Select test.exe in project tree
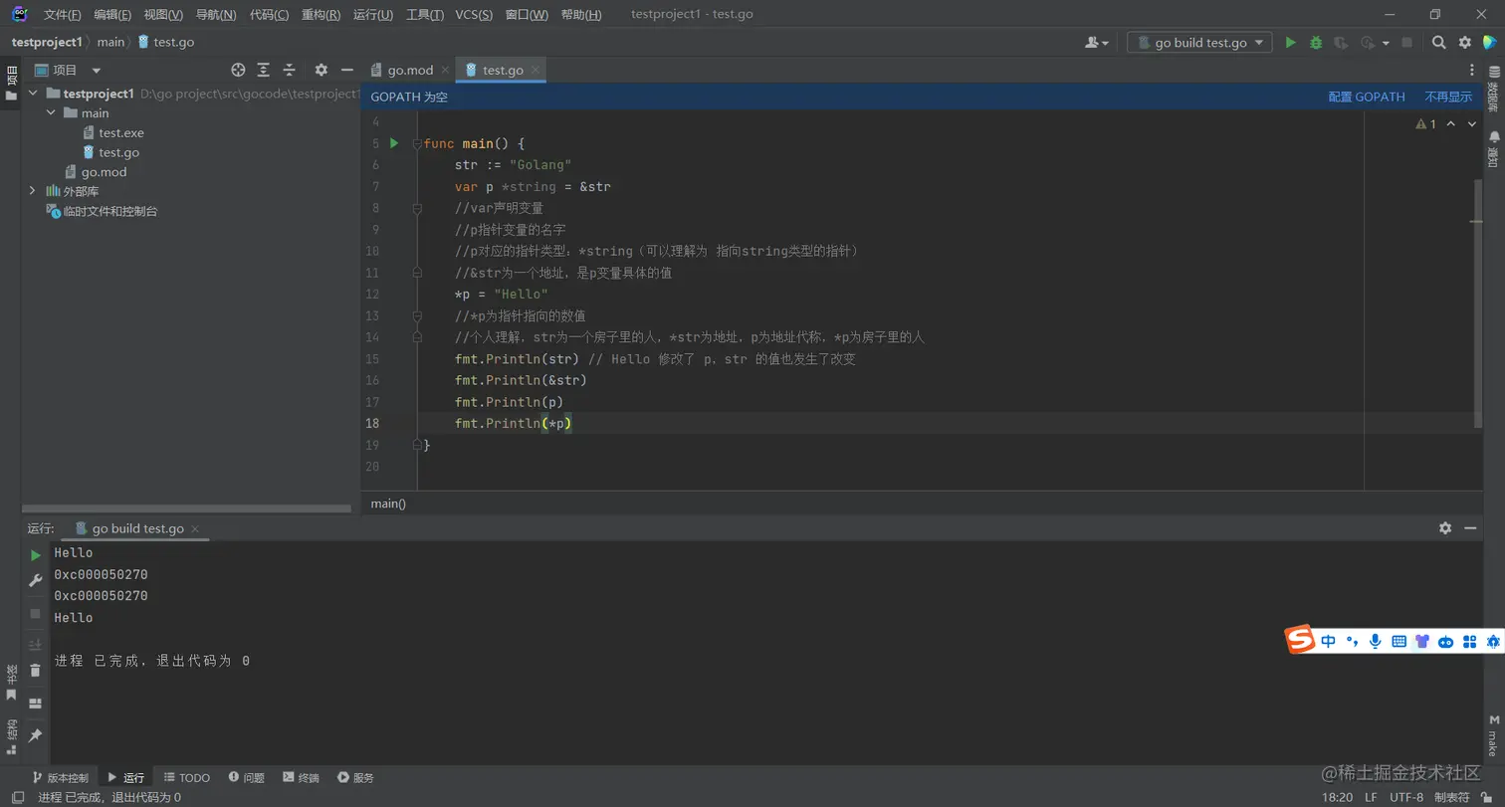 point(120,133)
